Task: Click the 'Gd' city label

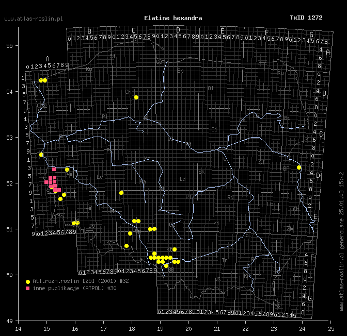Action: point(160,62)
